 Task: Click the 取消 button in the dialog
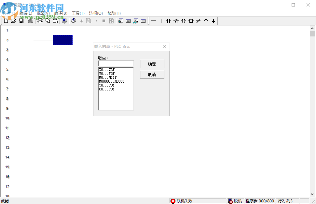pos(152,75)
